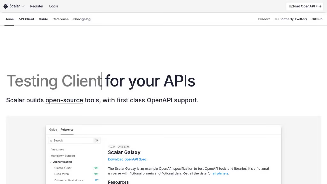
Task: Click GET badge beside Get authenticated user
Action: [x=96, y=180]
